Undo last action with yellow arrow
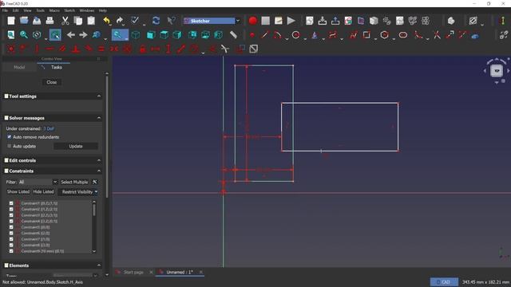The width and height of the screenshot is (511, 287). (106, 21)
